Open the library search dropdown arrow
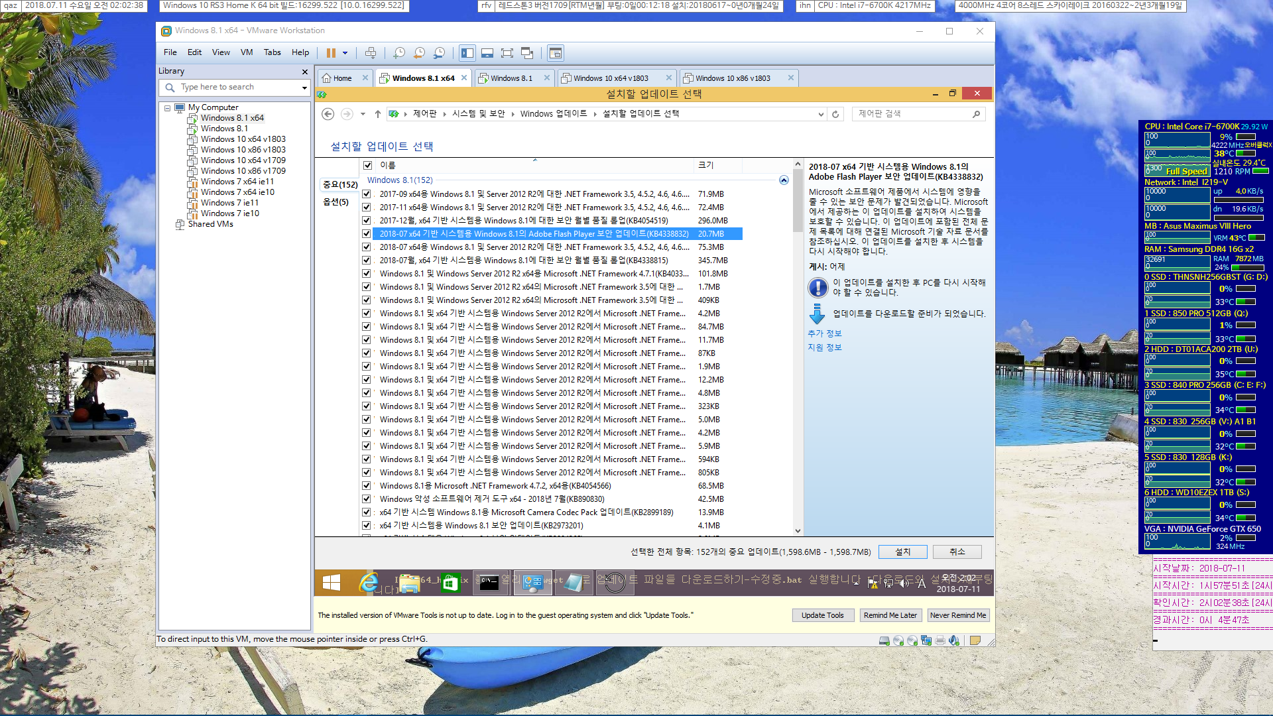The width and height of the screenshot is (1273, 716). (x=304, y=88)
